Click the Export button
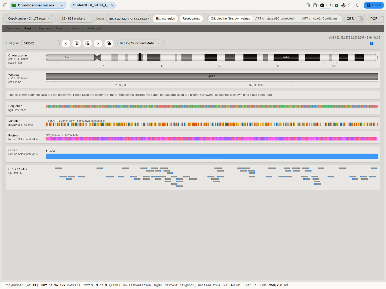This screenshot has height=289, width=386. click(374, 5)
